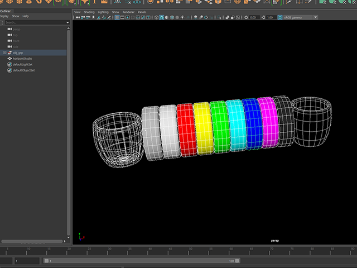This screenshot has width=357, height=268.
Task: Toggle the X-Ray display icon
Action: point(228,17)
